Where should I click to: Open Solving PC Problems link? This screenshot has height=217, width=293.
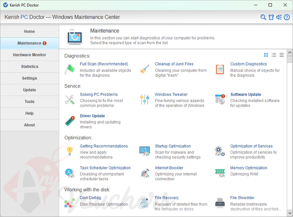coord(99,94)
